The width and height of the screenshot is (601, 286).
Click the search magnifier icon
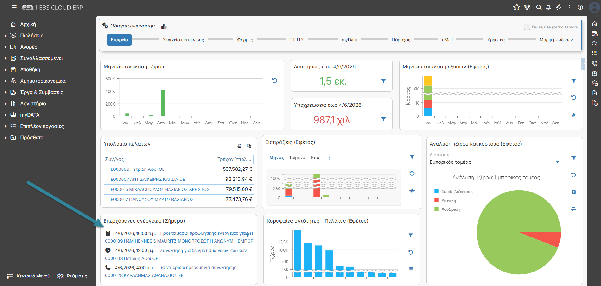click(539, 7)
